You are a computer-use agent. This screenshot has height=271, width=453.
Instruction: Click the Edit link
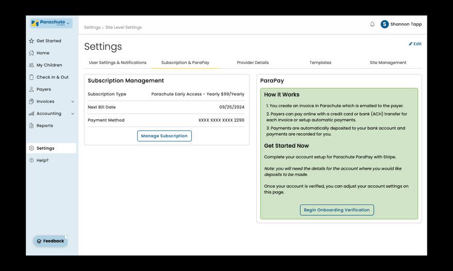(415, 44)
